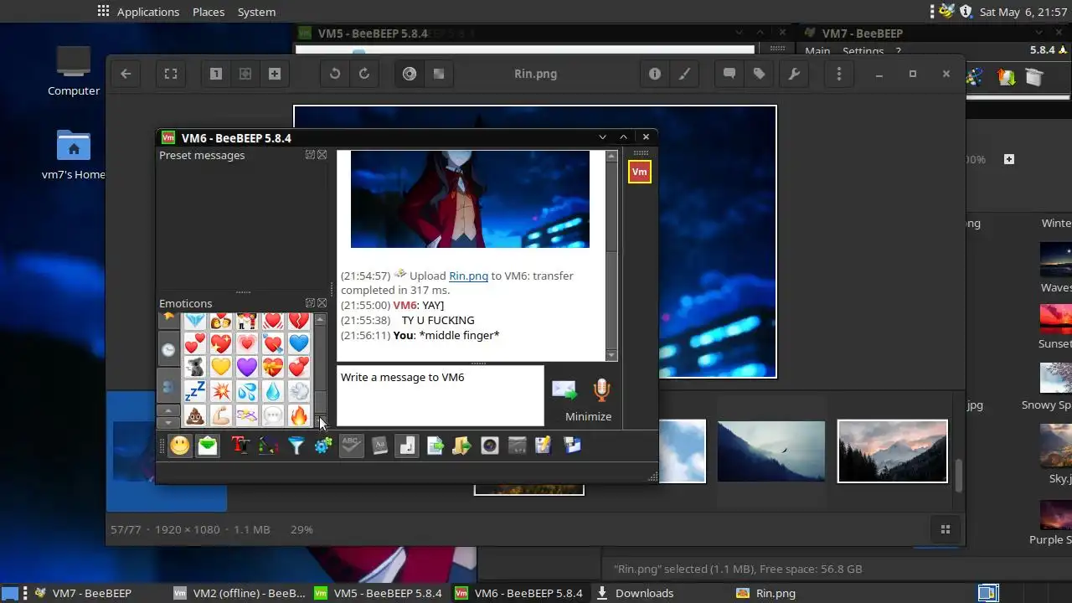This screenshot has width=1072, height=603.
Task: Go back in image viewer
Action: pyautogui.click(x=126, y=74)
